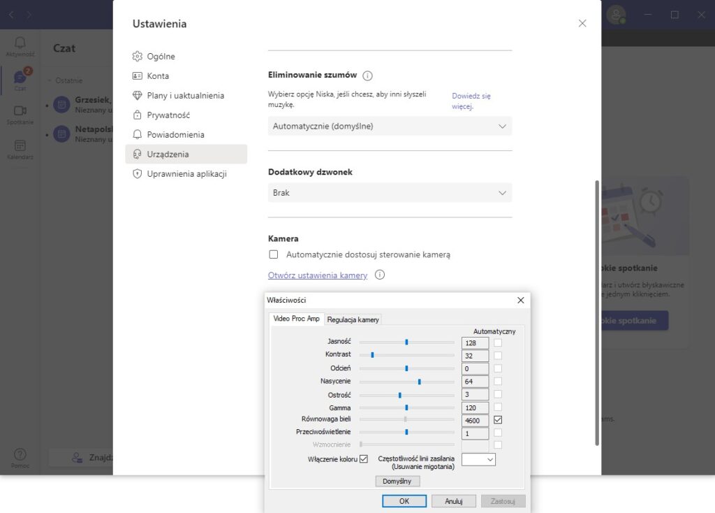
Task: Click the Domyślny button
Action: tap(397, 481)
